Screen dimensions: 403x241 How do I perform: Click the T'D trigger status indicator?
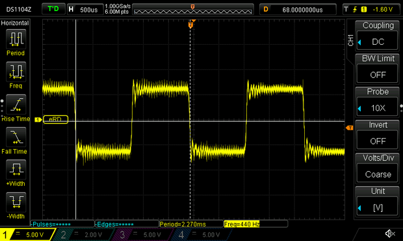pyautogui.click(x=53, y=9)
